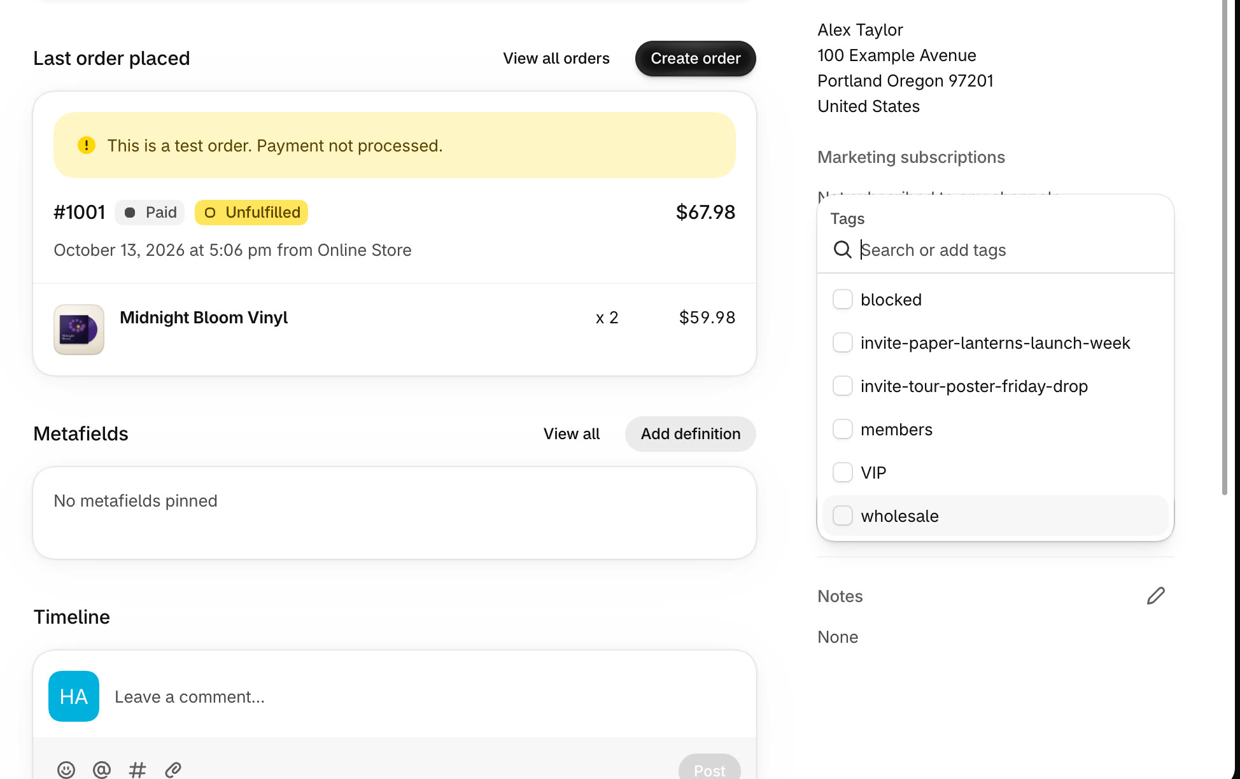Click the Add definition button
Viewport: 1240px width, 779px height.
[691, 434]
